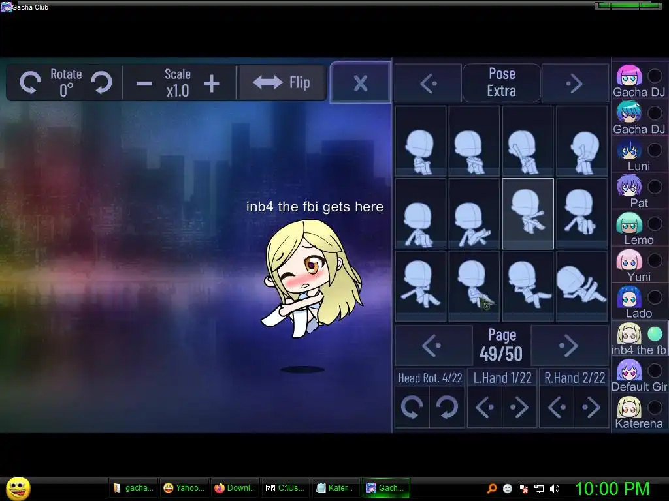Toggle the selection circle next to Katerena
Viewport: 669px width, 501px height.
point(655,408)
